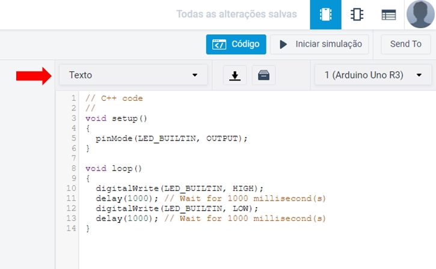The image size is (436, 269).
Task: Open the user profile avatar
Action: (420, 14)
